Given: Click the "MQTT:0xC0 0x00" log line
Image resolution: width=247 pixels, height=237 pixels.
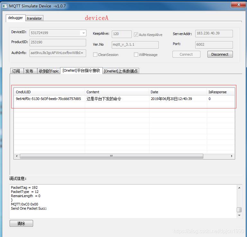Looking at the screenshot, I should pos(25,204).
